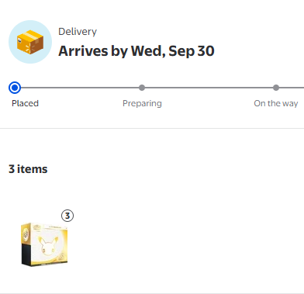
Task: Click the Preparing status label
Action: click(x=142, y=103)
